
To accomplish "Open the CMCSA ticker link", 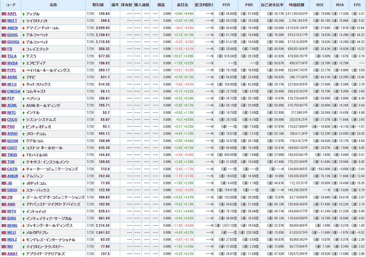I will coord(14,91).
